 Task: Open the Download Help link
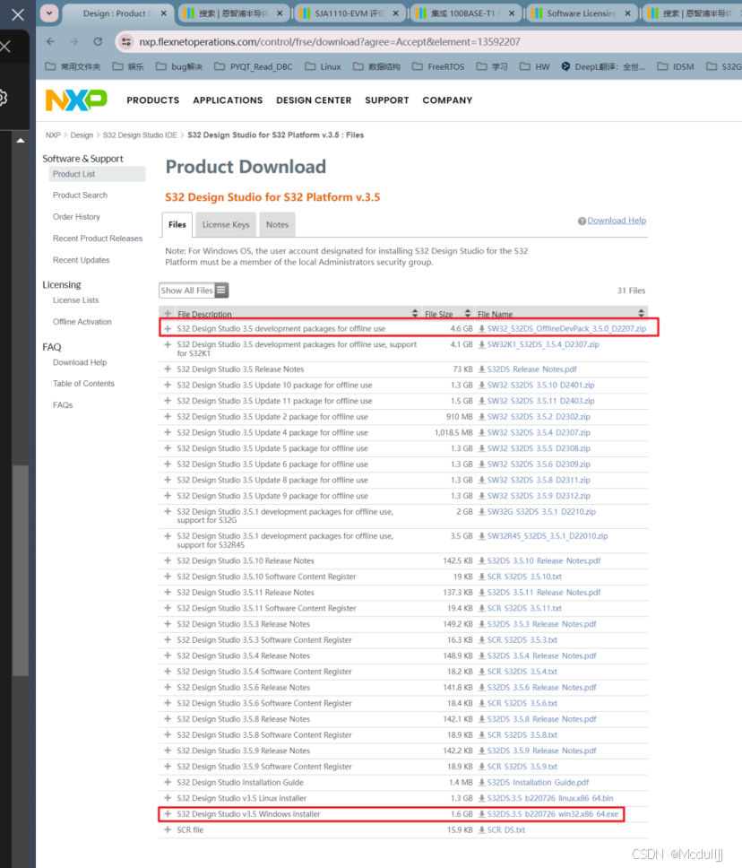tap(617, 221)
